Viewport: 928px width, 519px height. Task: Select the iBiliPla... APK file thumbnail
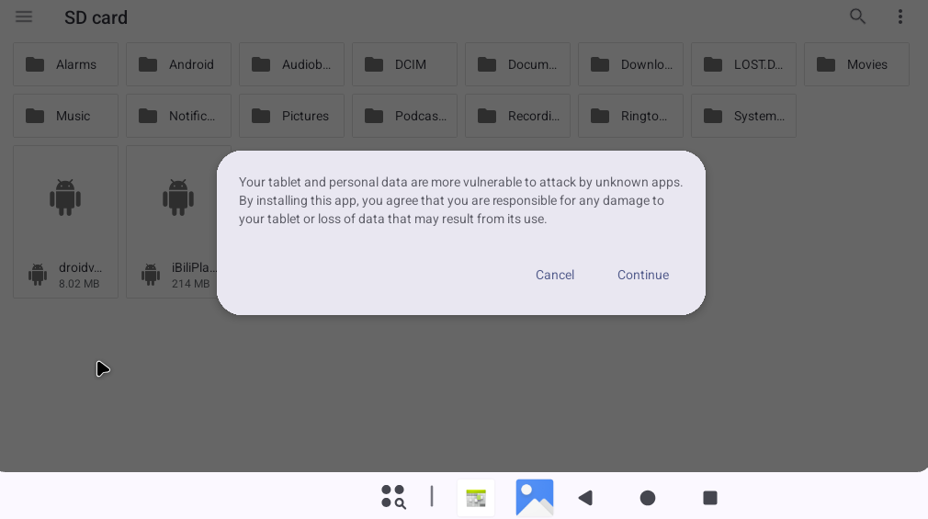[x=178, y=197]
